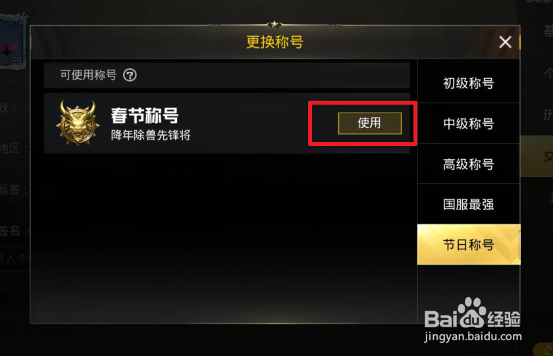
Task: Tap the golden beast medal icon
Action: click(x=78, y=123)
